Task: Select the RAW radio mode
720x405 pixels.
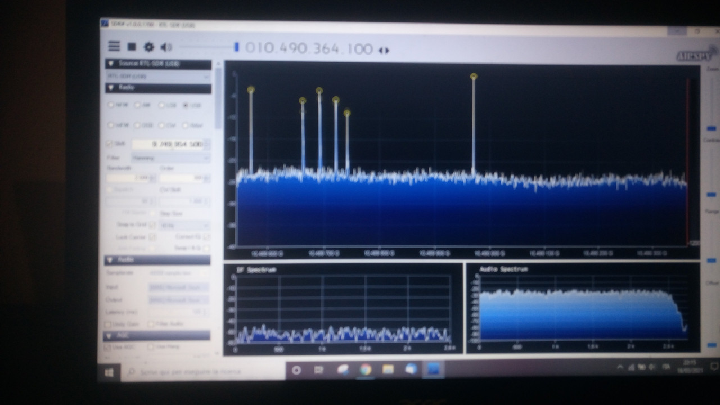Action: point(192,125)
